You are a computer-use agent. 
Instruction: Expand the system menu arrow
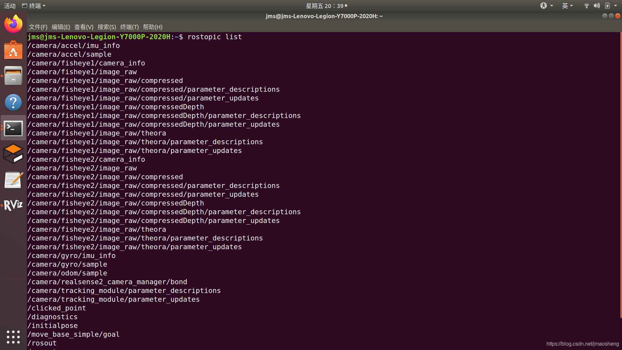click(x=616, y=6)
